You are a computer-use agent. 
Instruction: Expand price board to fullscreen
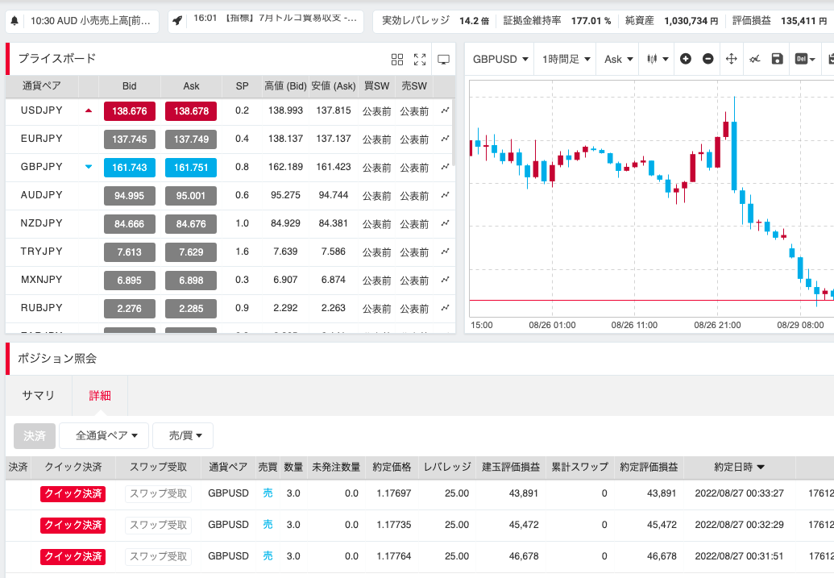tap(419, 59)
